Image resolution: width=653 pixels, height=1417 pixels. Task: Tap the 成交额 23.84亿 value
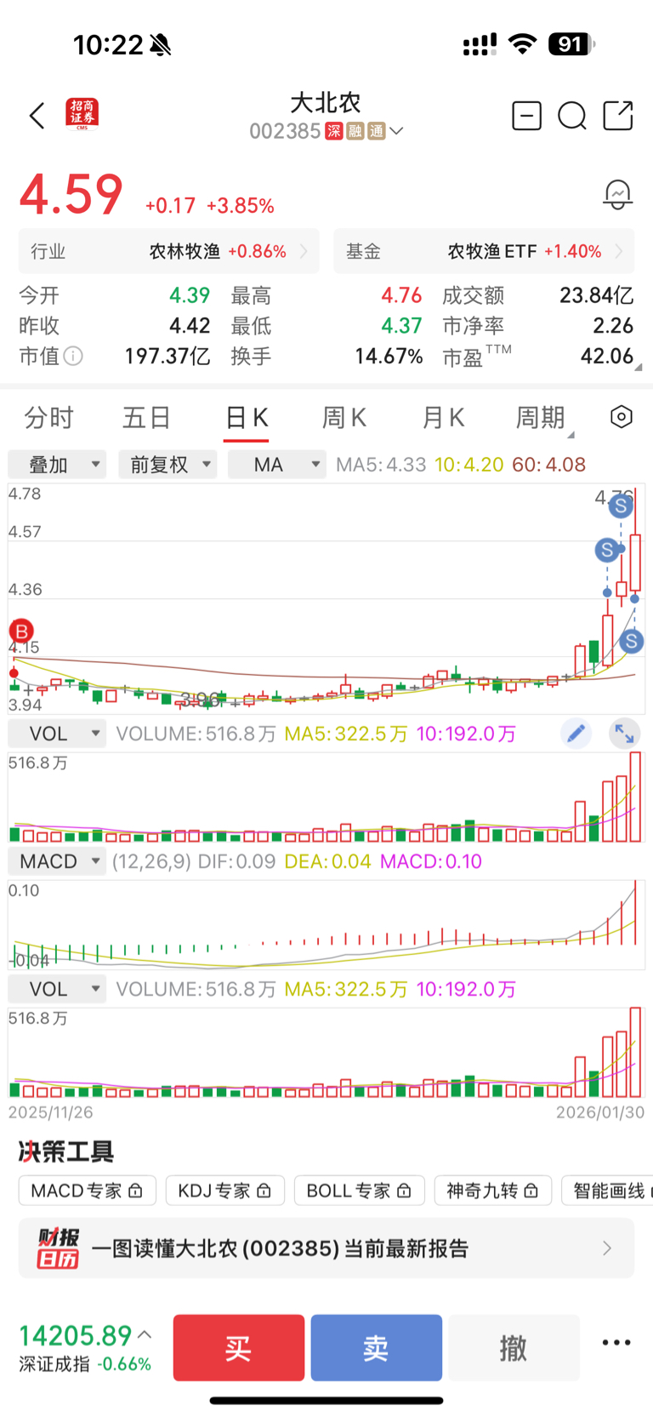[x=596, y=295]
